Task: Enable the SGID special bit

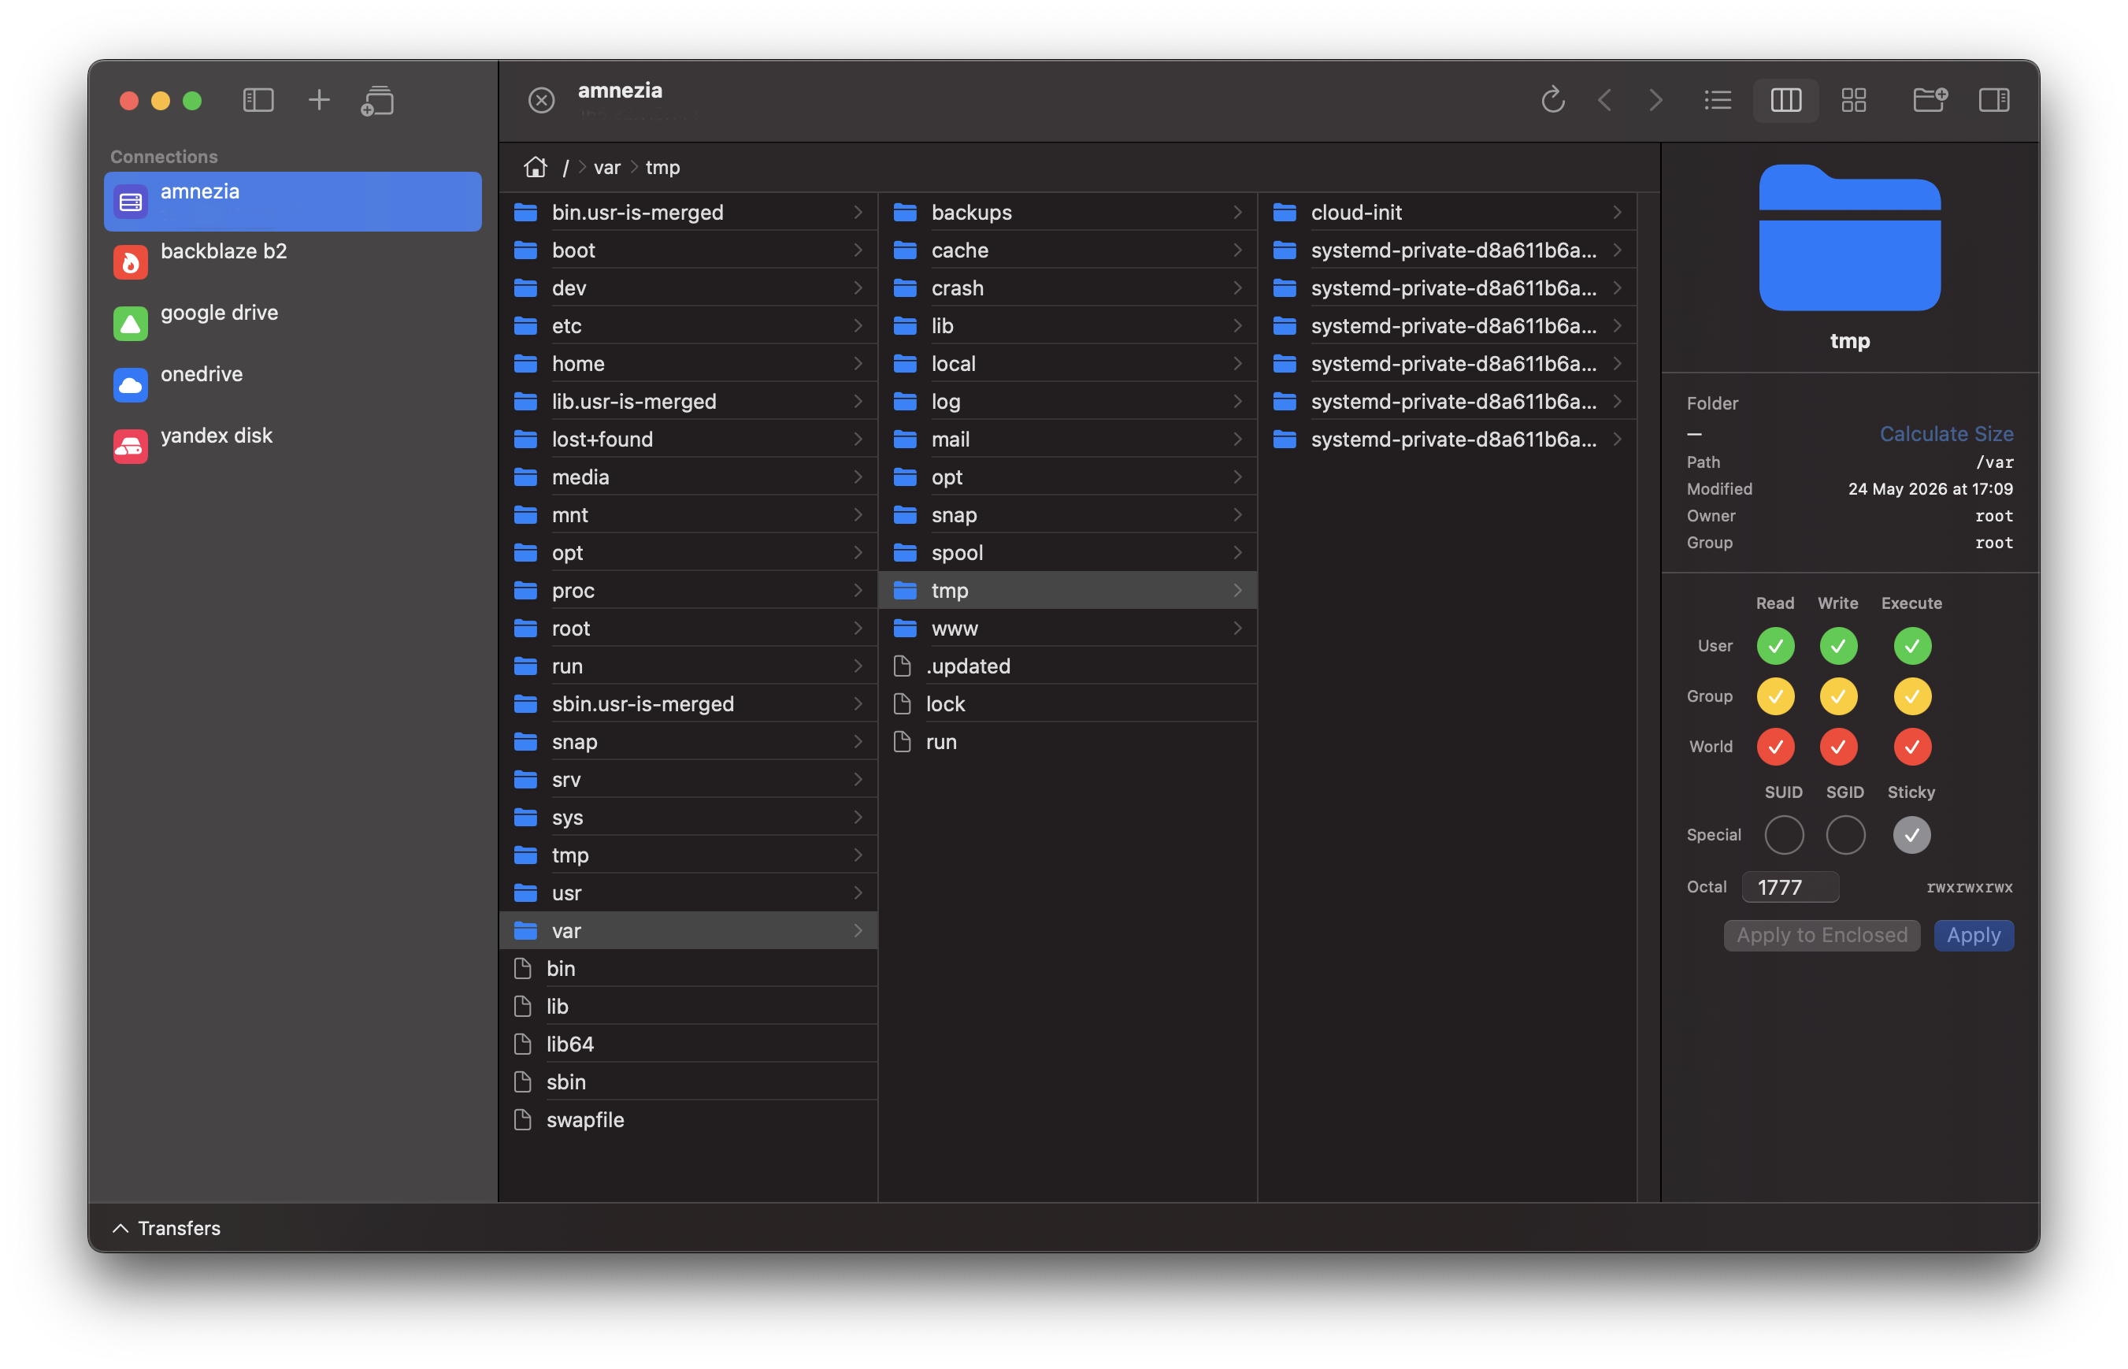Action: tap(1845, 835)
